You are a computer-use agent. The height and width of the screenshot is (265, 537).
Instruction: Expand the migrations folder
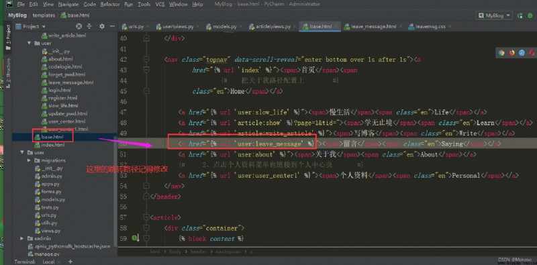click(29, 160)
